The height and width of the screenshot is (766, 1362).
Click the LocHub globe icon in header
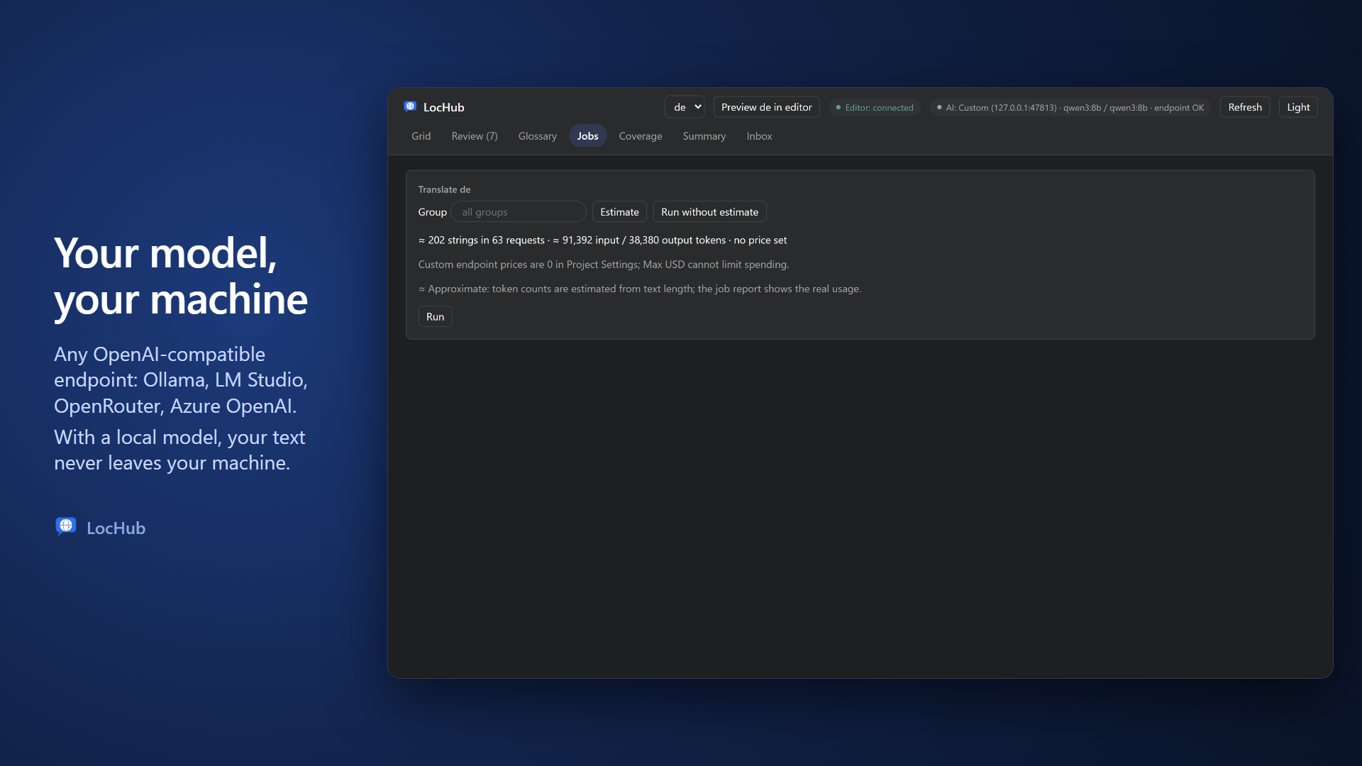410,106
